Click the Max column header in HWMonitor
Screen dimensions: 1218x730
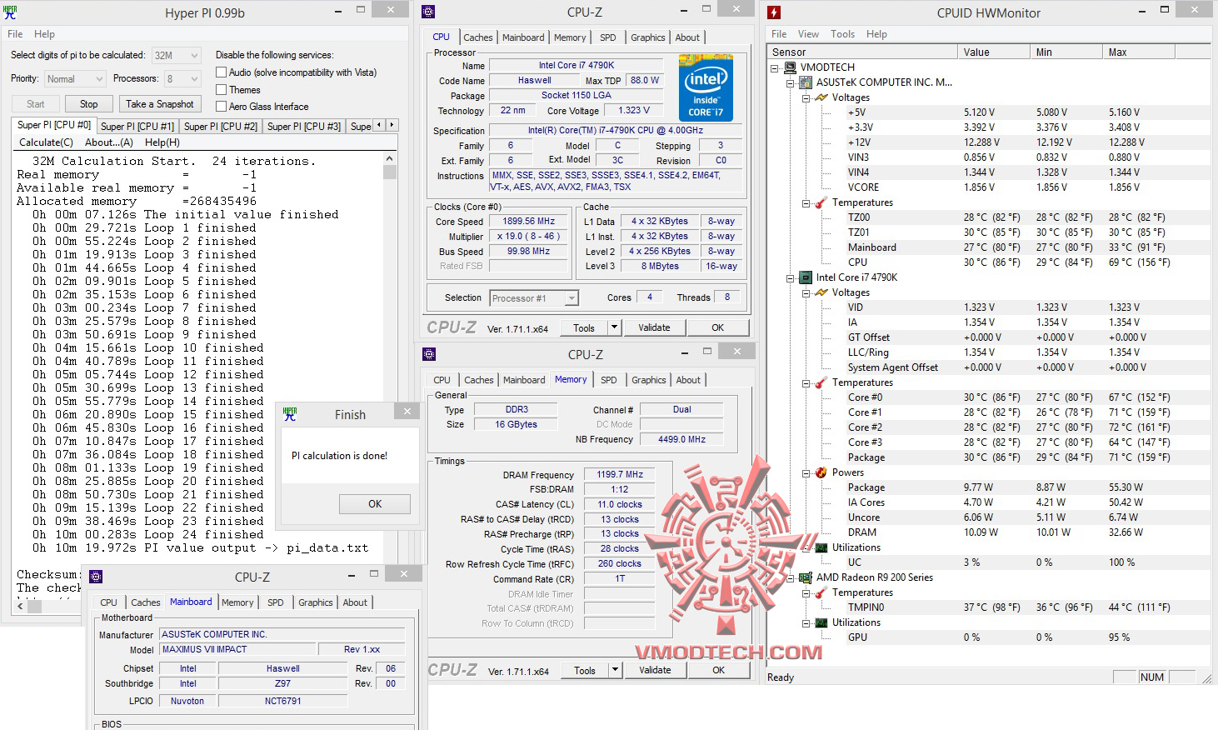click(1138, 52)
